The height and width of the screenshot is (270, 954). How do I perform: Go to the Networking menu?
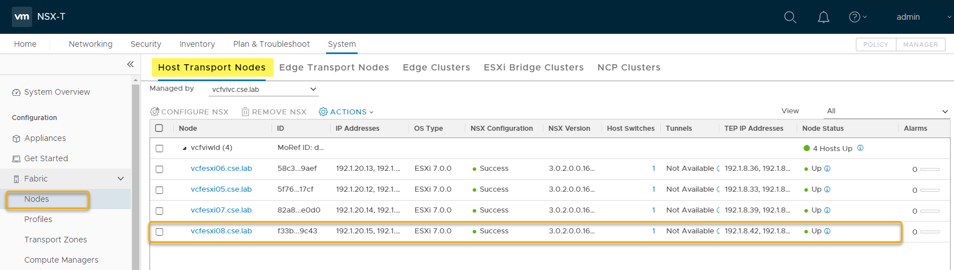(90, 44)
